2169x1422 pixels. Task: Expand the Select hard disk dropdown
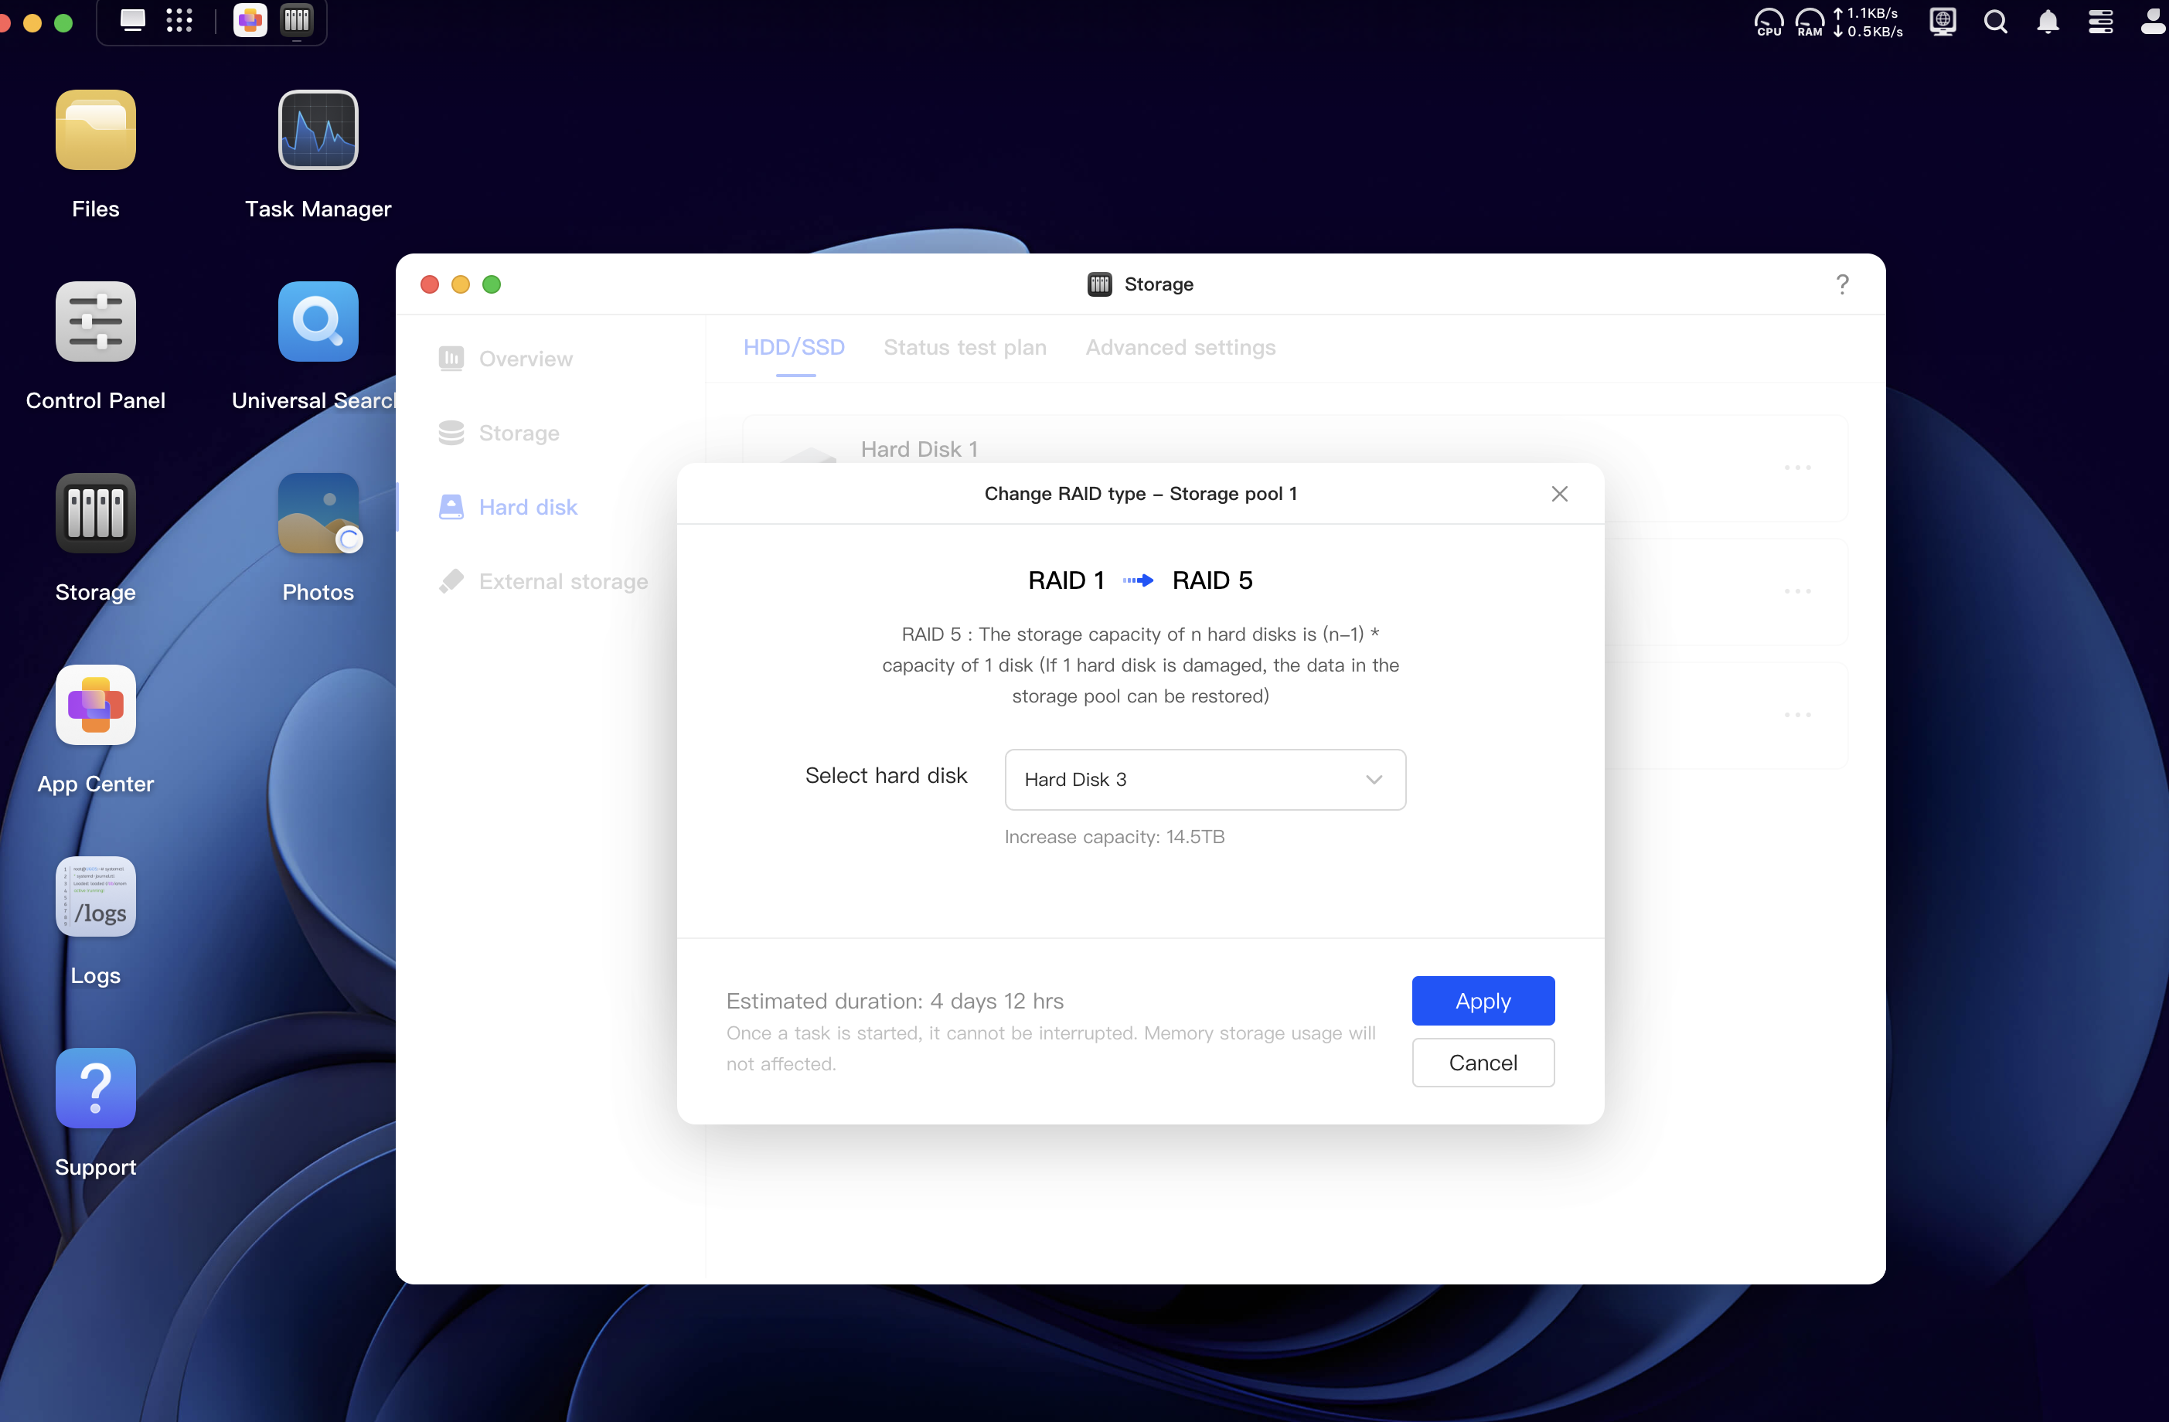[x=1205, y=780]
